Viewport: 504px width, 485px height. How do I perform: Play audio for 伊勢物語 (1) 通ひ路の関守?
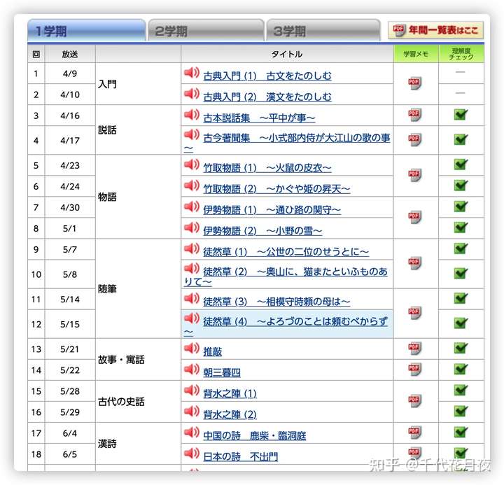(192, 206)
